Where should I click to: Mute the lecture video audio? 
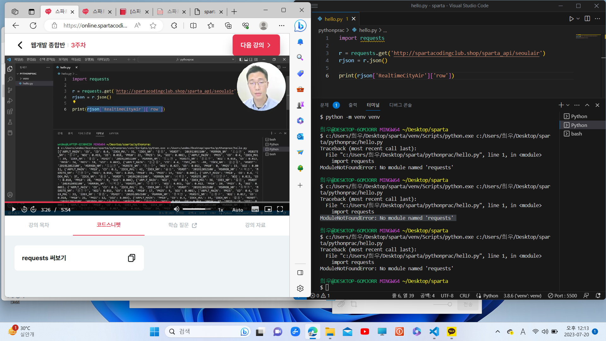(177, 209)
